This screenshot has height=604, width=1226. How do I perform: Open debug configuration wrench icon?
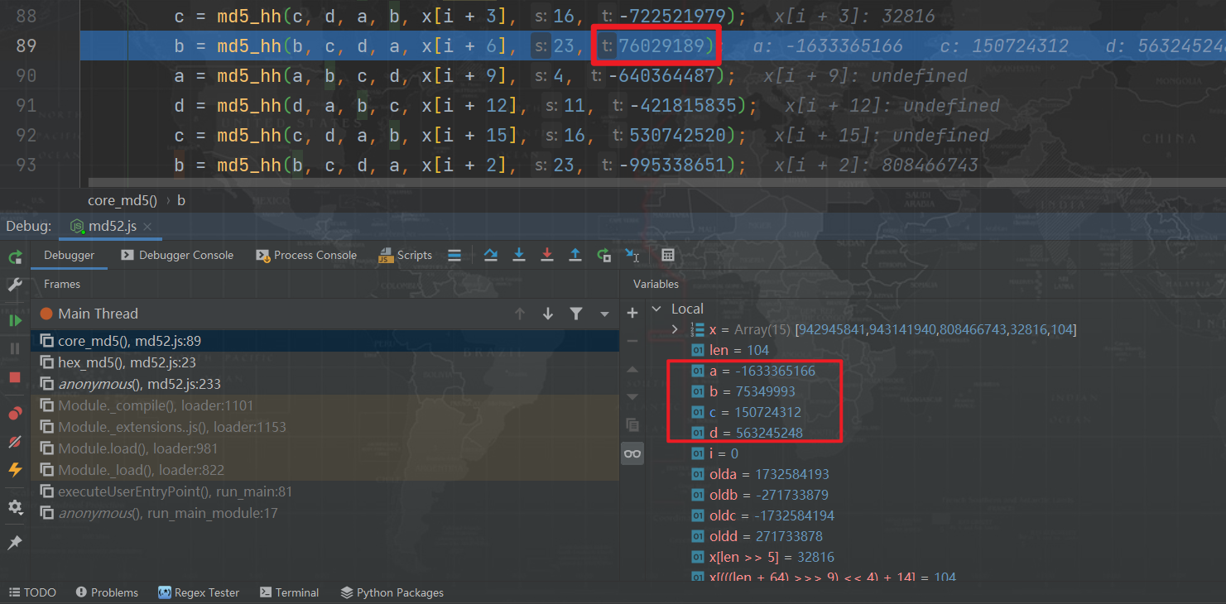(x=15, y=285)
